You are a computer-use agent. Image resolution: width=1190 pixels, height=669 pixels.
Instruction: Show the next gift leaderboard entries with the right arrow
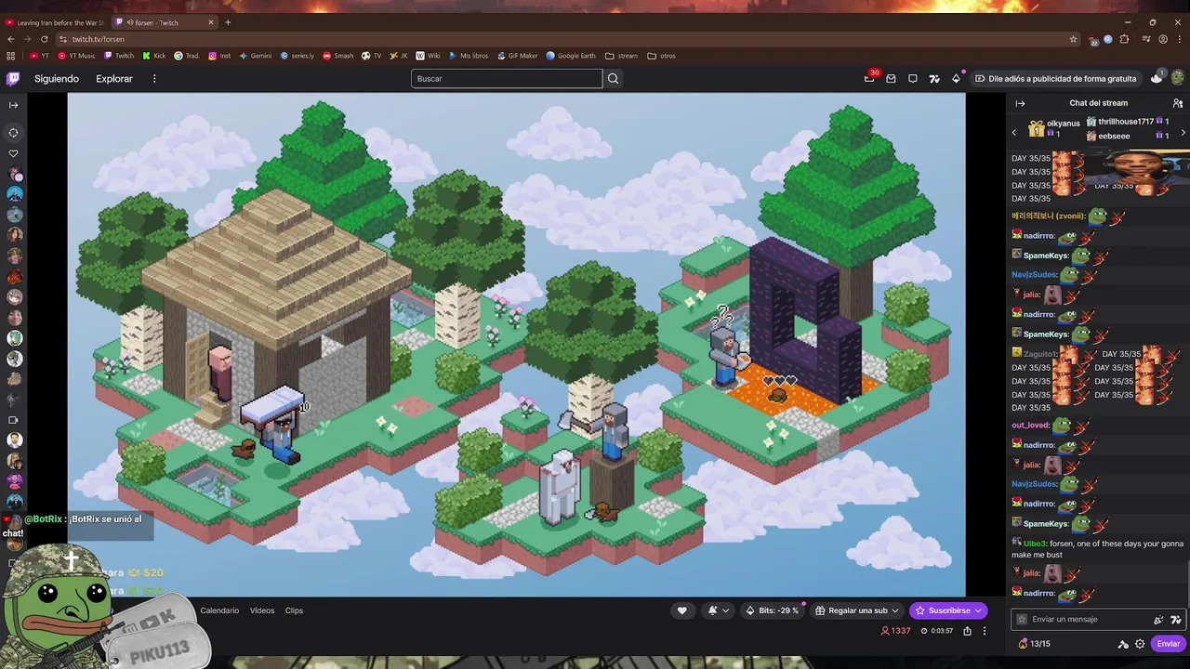(x=1183, y=133)
